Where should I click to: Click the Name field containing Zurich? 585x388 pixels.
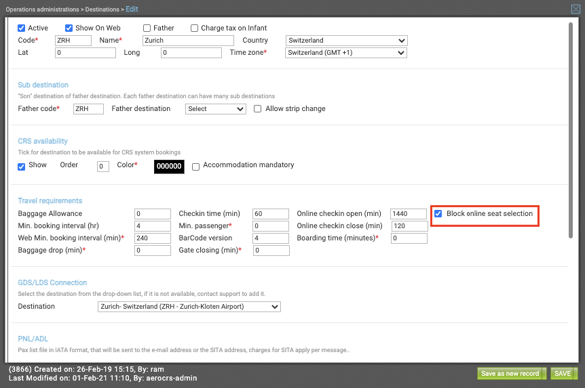pyautogui.click(x=189, y=40)
